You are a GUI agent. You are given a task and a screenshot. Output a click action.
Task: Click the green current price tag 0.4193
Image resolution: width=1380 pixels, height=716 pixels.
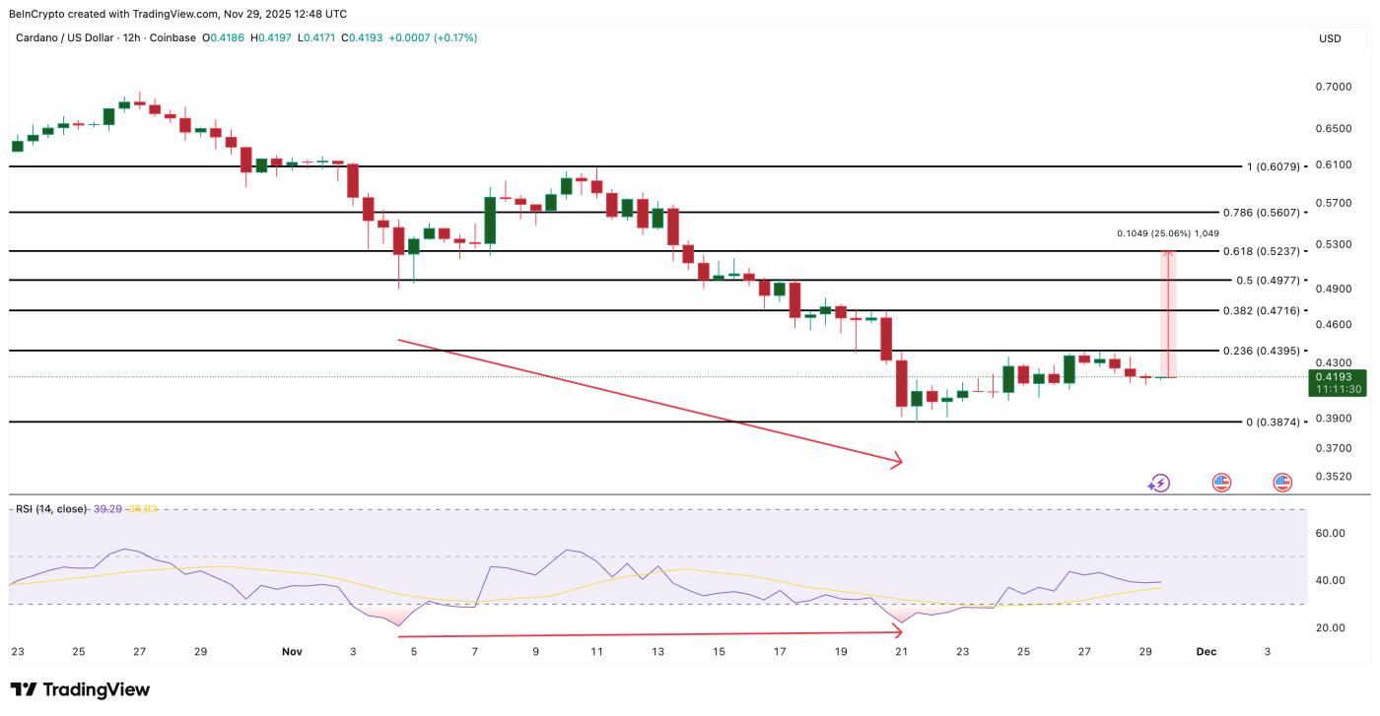[x=1337, y=376]
